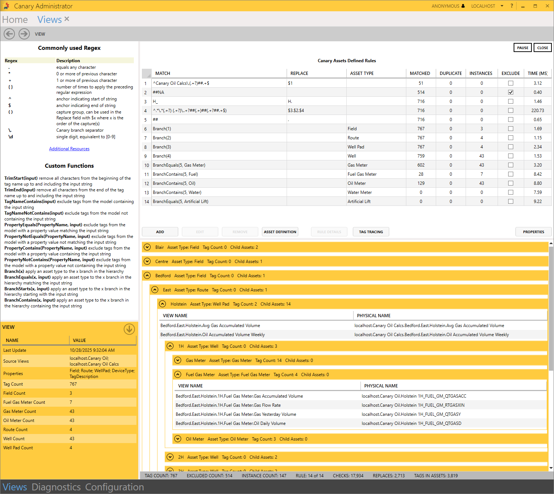Click the Asset Definition button
554x494 pixels.
pyautogui.click(x=280, y=232)
